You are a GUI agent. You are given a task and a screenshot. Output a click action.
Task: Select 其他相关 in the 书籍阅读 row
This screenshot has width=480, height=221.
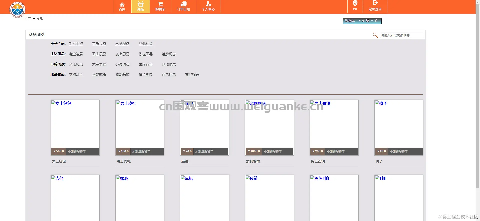tap(169, 64)
